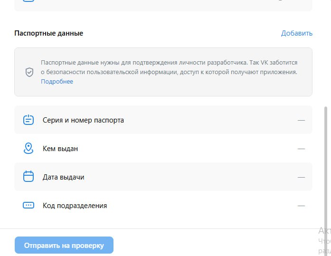Click the passport data explanation text
331x256 pixels.
click(x=169, y=67)
